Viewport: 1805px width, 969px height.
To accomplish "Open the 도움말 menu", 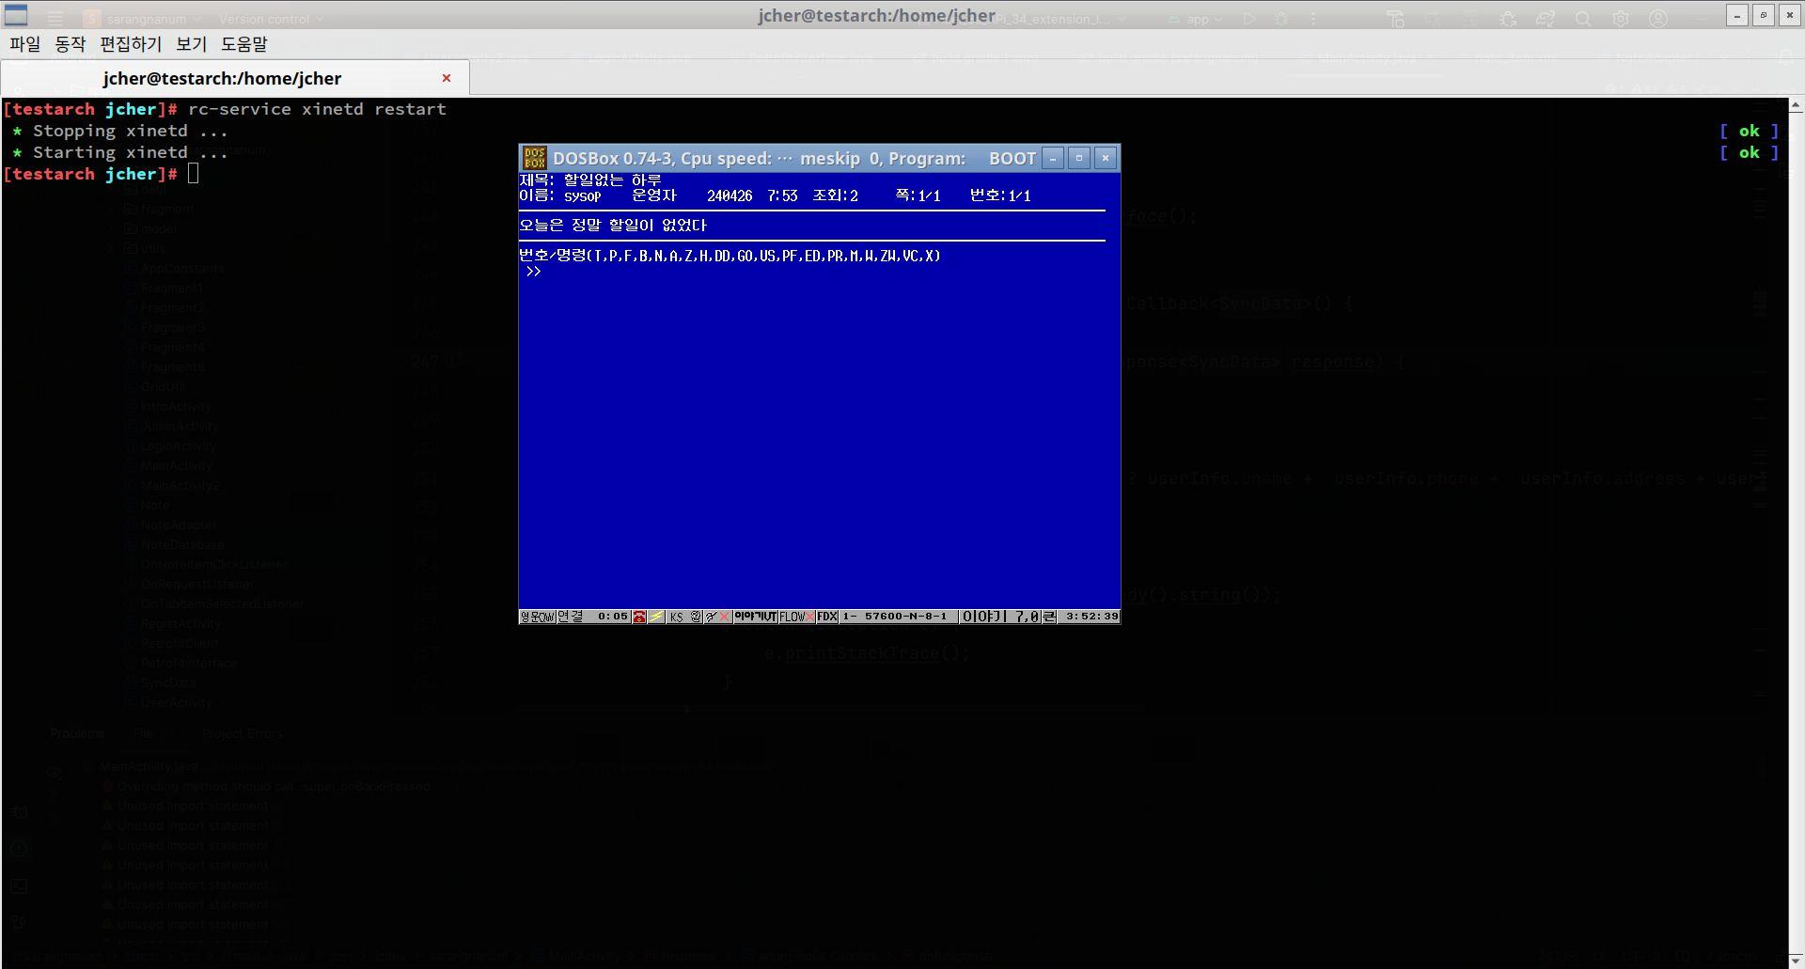I will point(244,44).
